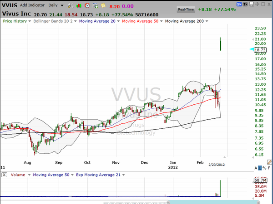Click the gray arrow below 6.15 scale
The width and height of the screenshot is (273, 204).
(x=253, y=157)
